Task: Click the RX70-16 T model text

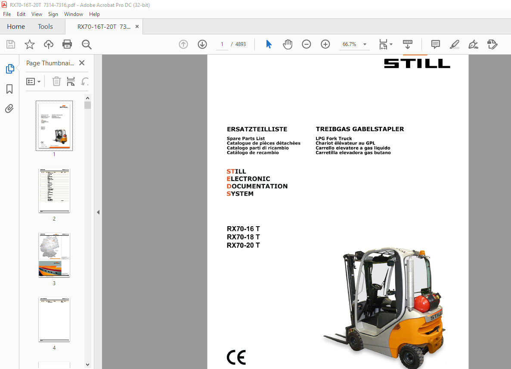Action: (243, 229)
